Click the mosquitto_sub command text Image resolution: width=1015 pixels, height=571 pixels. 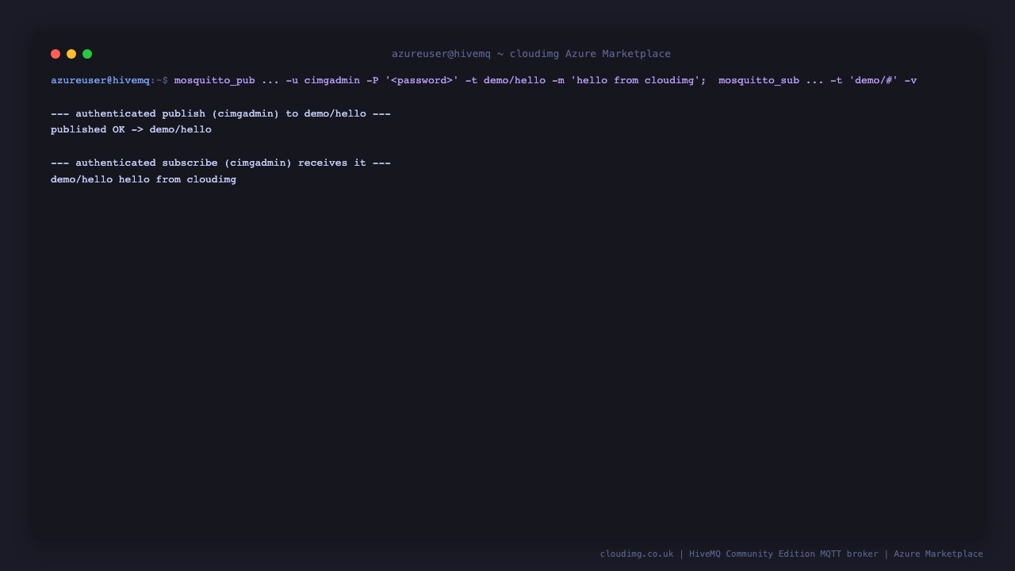(x=818, y=80)
